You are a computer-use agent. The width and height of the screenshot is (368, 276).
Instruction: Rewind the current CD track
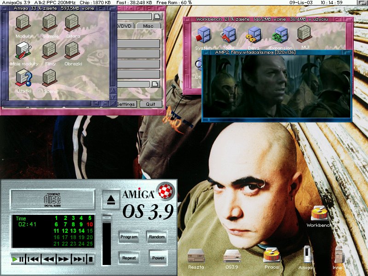pos(49,259)
